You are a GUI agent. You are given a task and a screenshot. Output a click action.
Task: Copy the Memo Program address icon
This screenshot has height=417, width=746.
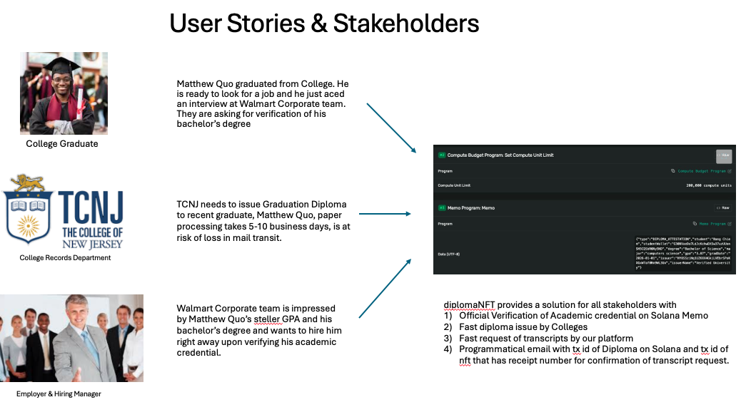695,224
